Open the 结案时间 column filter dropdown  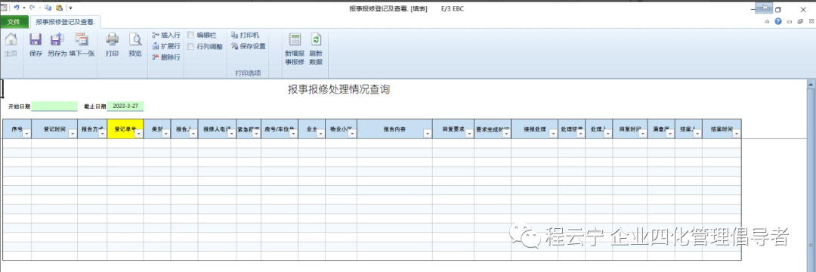click(737, 134)
